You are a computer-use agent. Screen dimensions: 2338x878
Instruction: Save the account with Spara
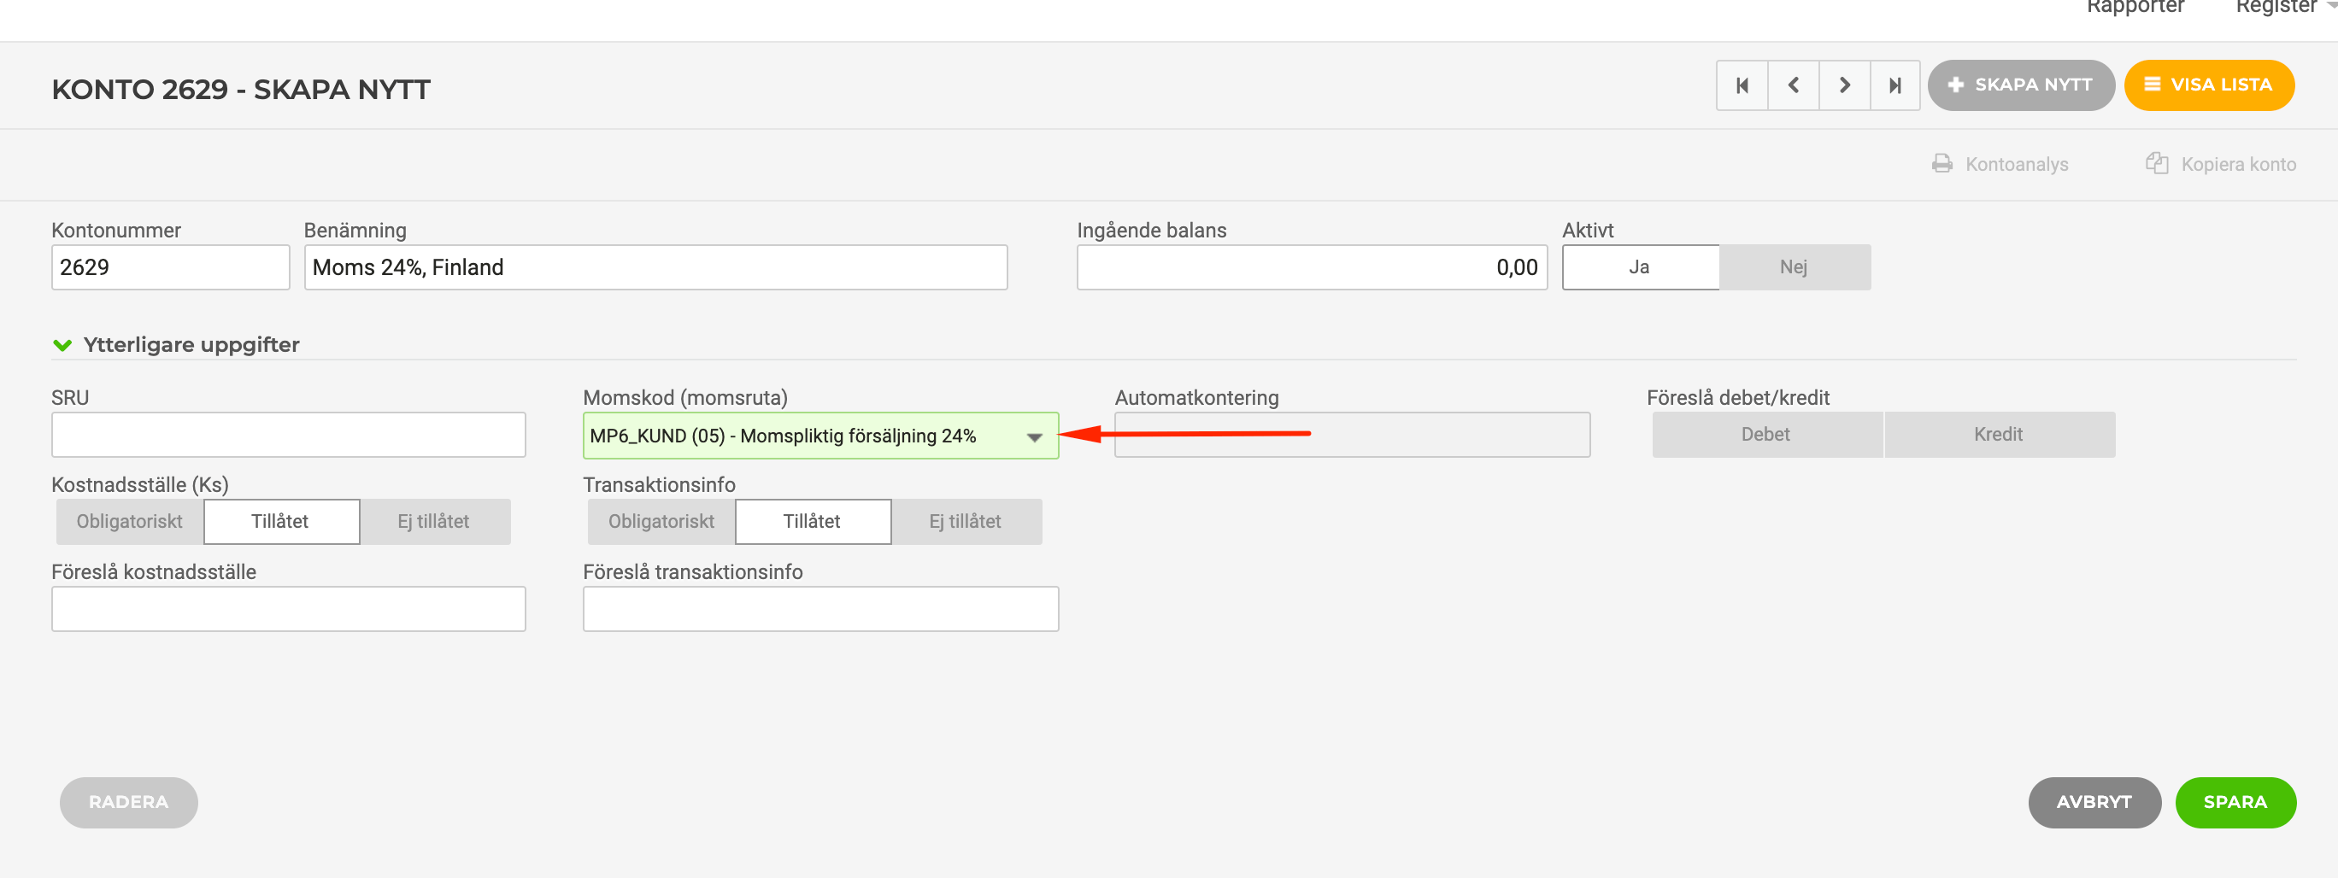(2235, 802)
